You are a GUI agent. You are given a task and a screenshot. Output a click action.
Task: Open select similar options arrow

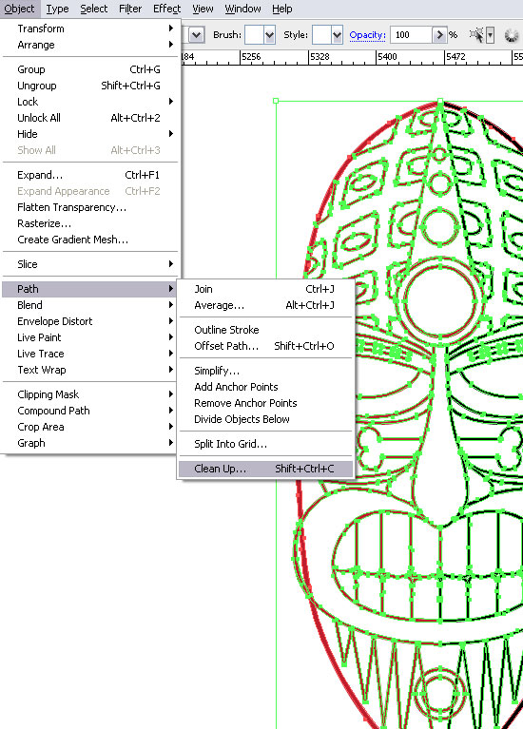coord(490,35)
